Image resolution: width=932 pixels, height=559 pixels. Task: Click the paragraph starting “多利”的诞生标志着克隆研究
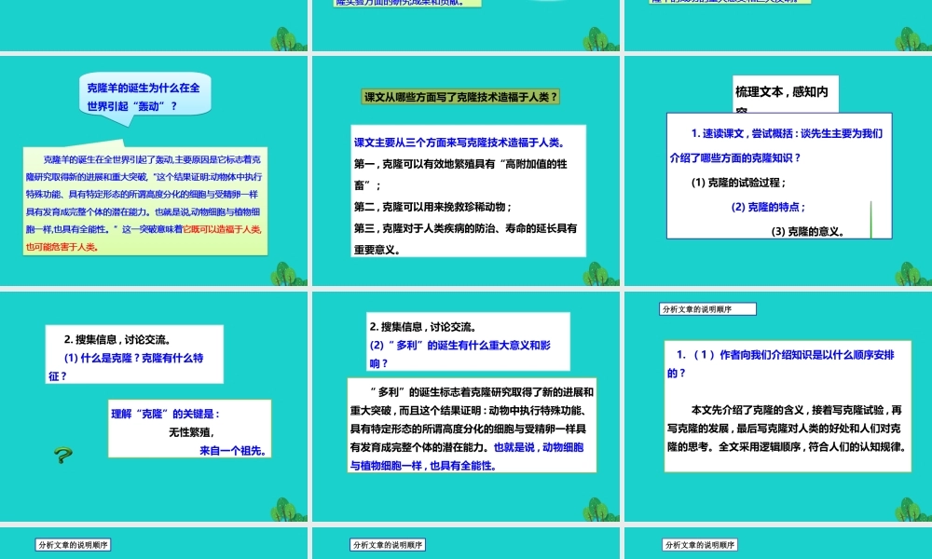(x=472, y=429)
